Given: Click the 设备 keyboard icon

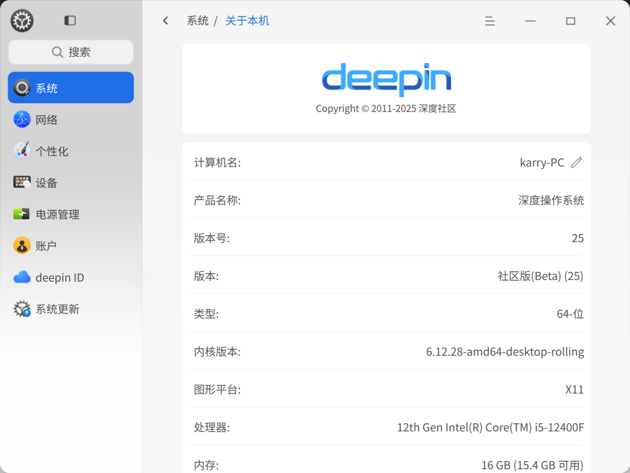Looking at the screenshot, I should coord(22,182).
